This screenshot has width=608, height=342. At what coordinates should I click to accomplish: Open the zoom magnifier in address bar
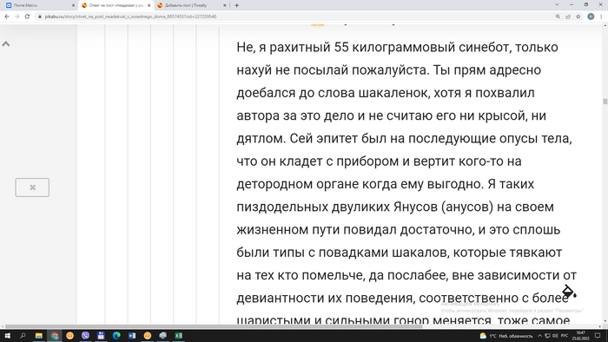(558, 16)
